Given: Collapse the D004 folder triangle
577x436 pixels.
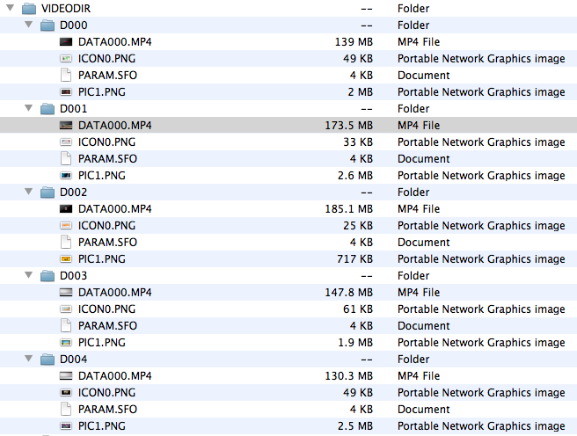Looking at the screenshot, I should [x=29, y=359].
